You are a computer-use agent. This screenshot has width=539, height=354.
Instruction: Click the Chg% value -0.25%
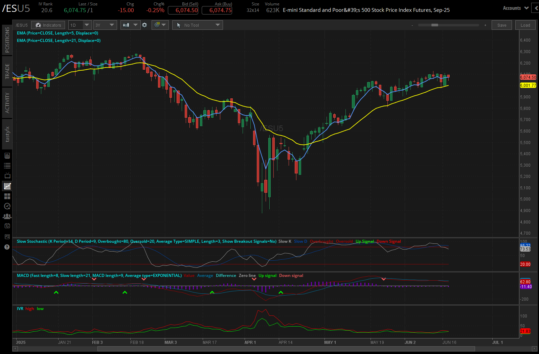click(x=155, y=10)
